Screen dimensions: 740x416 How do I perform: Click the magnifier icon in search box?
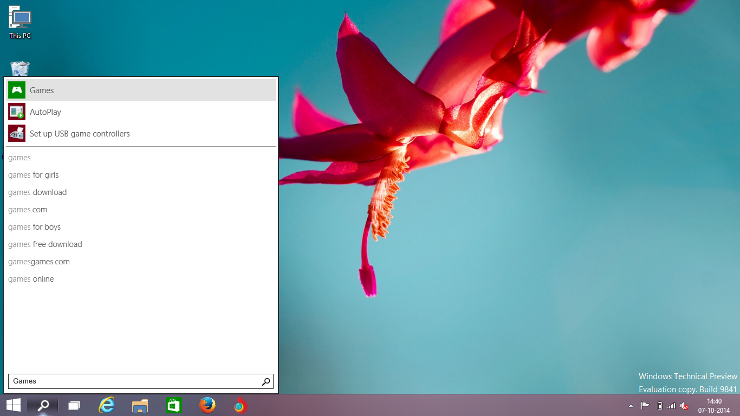266,381
